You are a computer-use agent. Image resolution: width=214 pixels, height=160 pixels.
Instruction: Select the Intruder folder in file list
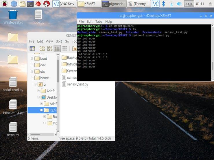(x=69, y=64)
